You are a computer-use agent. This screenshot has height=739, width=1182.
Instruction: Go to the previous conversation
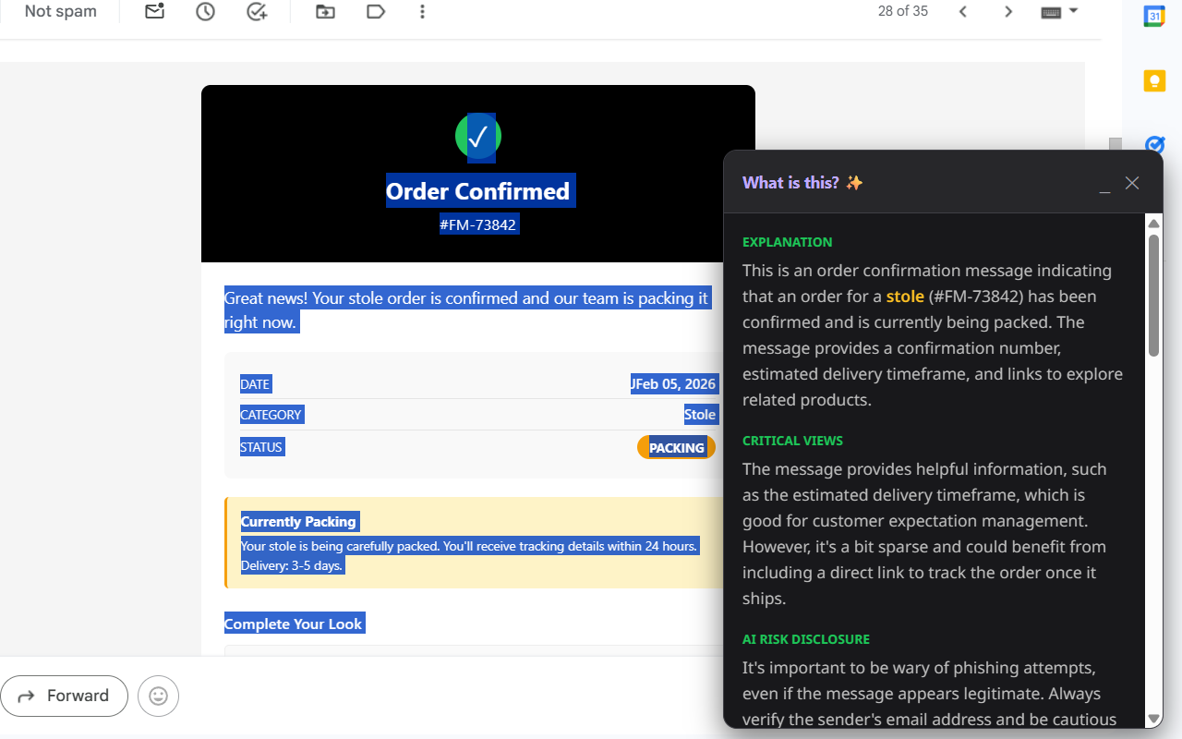tap(963, 11)
